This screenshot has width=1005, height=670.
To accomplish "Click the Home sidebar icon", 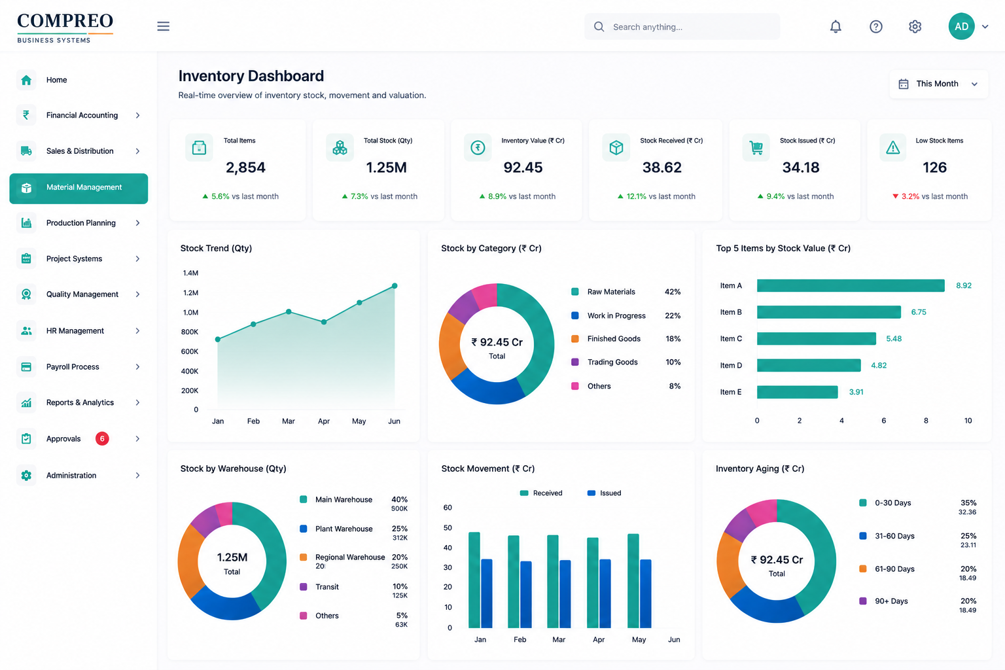I will tap(26, 80).
